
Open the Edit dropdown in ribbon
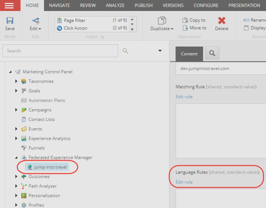coord(35,24)
